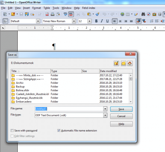Viewport: 165px width, 152px height.
Task: Toggle Align Left button
Action: pyautogui.click(x=115, y=21)
